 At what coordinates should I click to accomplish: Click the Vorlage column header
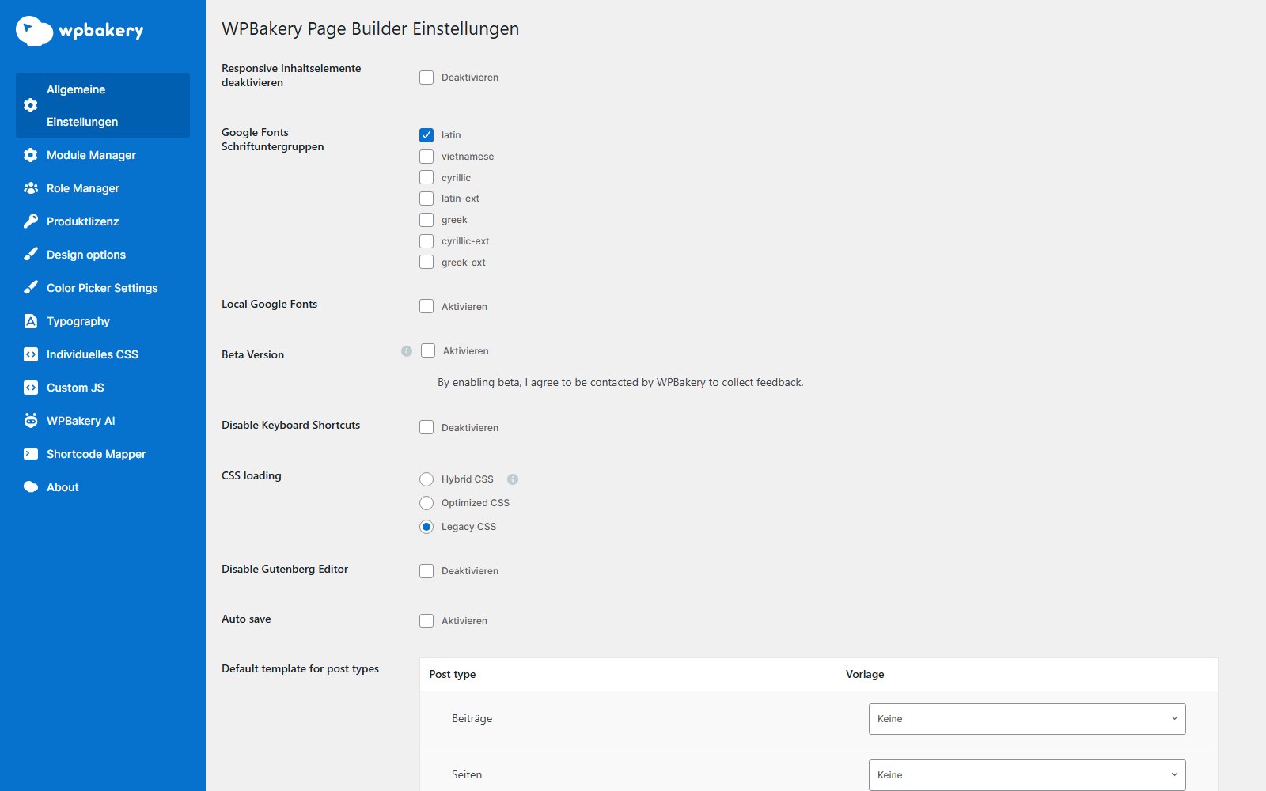865,674
